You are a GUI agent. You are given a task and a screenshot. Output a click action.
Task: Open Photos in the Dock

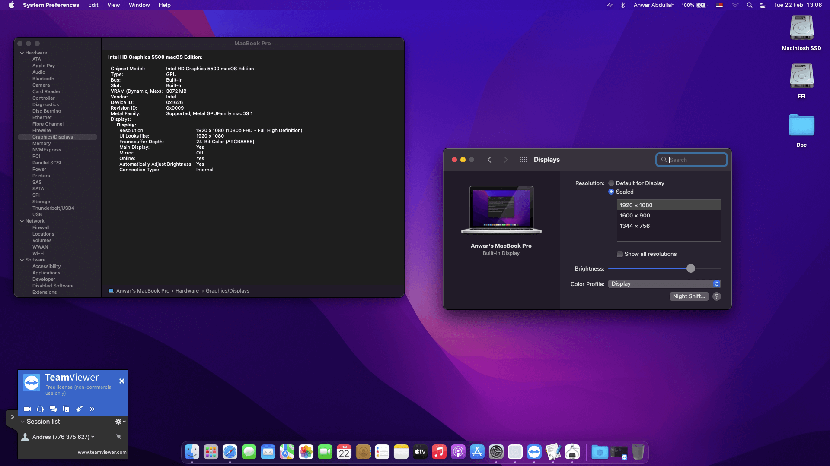pos(306,452)
